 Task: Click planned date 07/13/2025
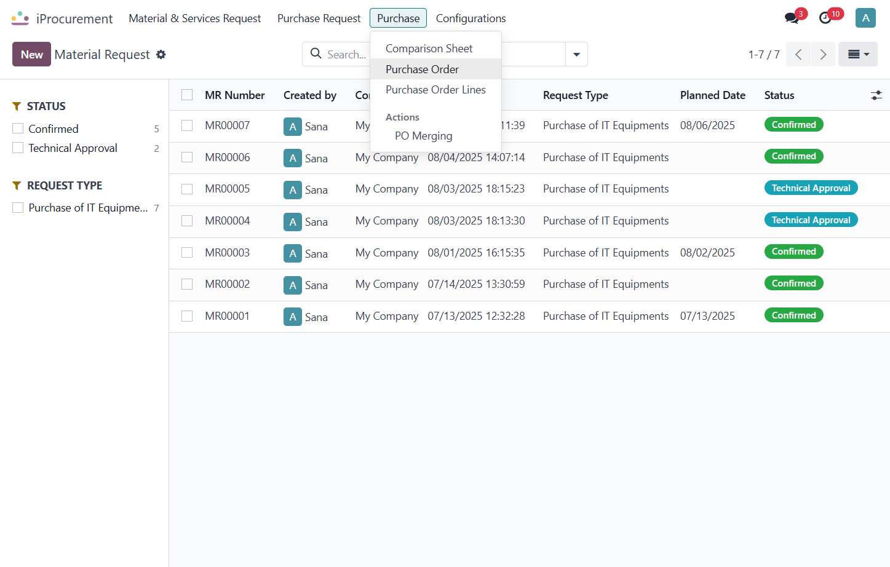pos(707,316)
